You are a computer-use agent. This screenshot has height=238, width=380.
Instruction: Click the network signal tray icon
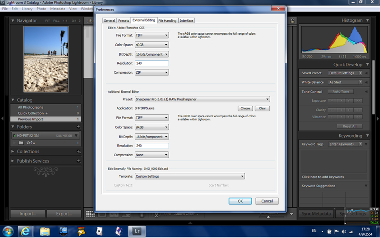[351, 232]
